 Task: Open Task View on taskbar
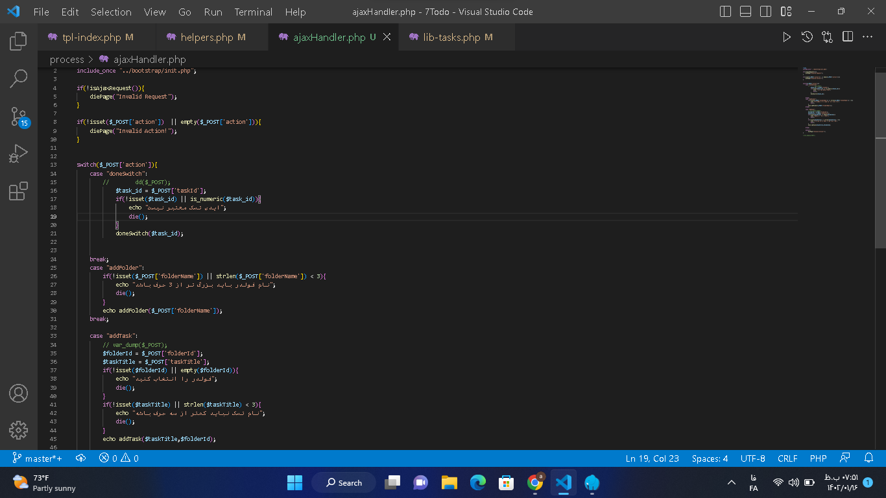(392, 482)
